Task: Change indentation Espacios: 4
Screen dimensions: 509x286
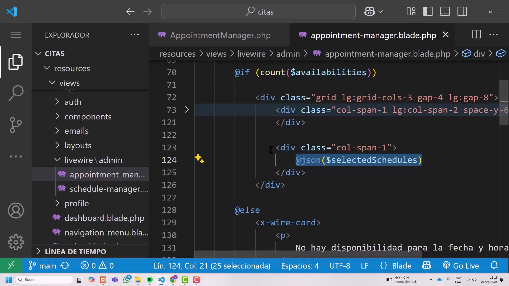Action: point(300,266)
